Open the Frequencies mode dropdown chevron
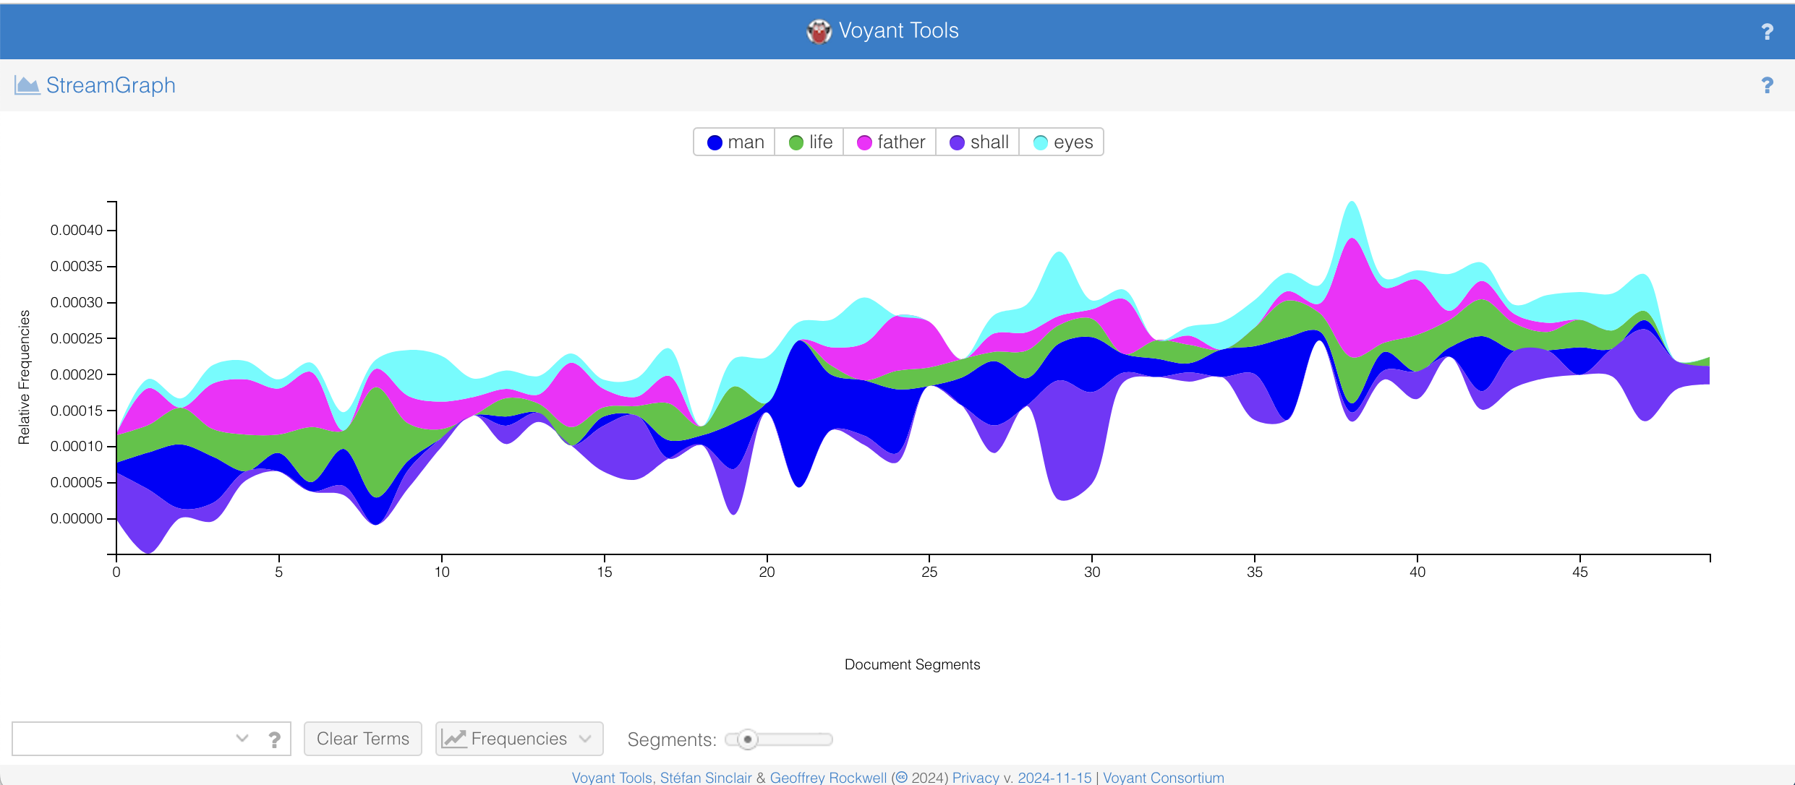 [585, 739]
